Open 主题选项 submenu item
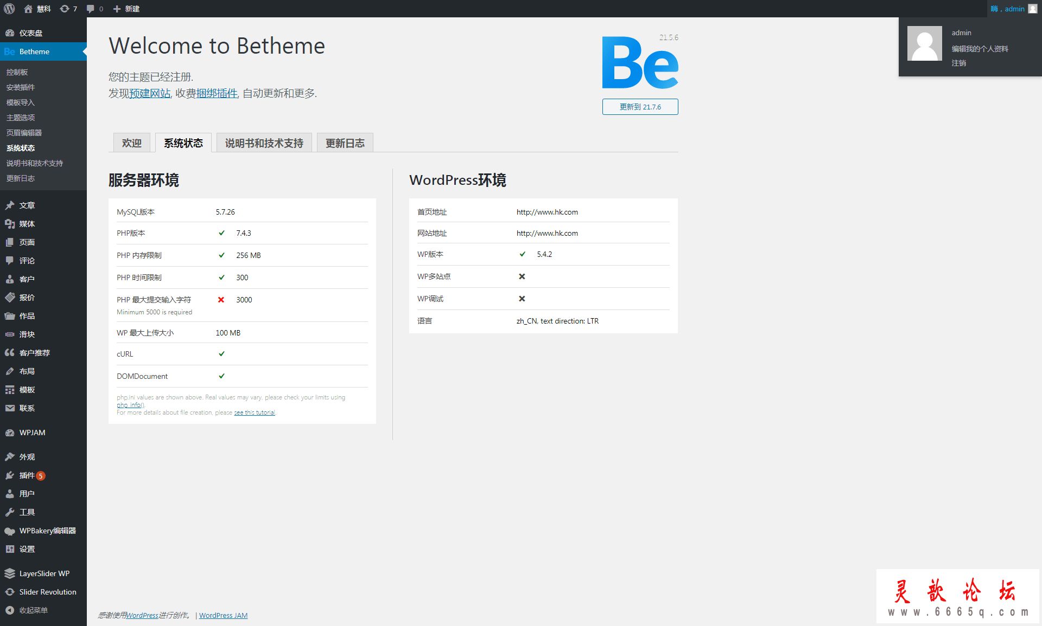Image resolution: width=1042 pixels, height=626 pixels. [21, 118]
